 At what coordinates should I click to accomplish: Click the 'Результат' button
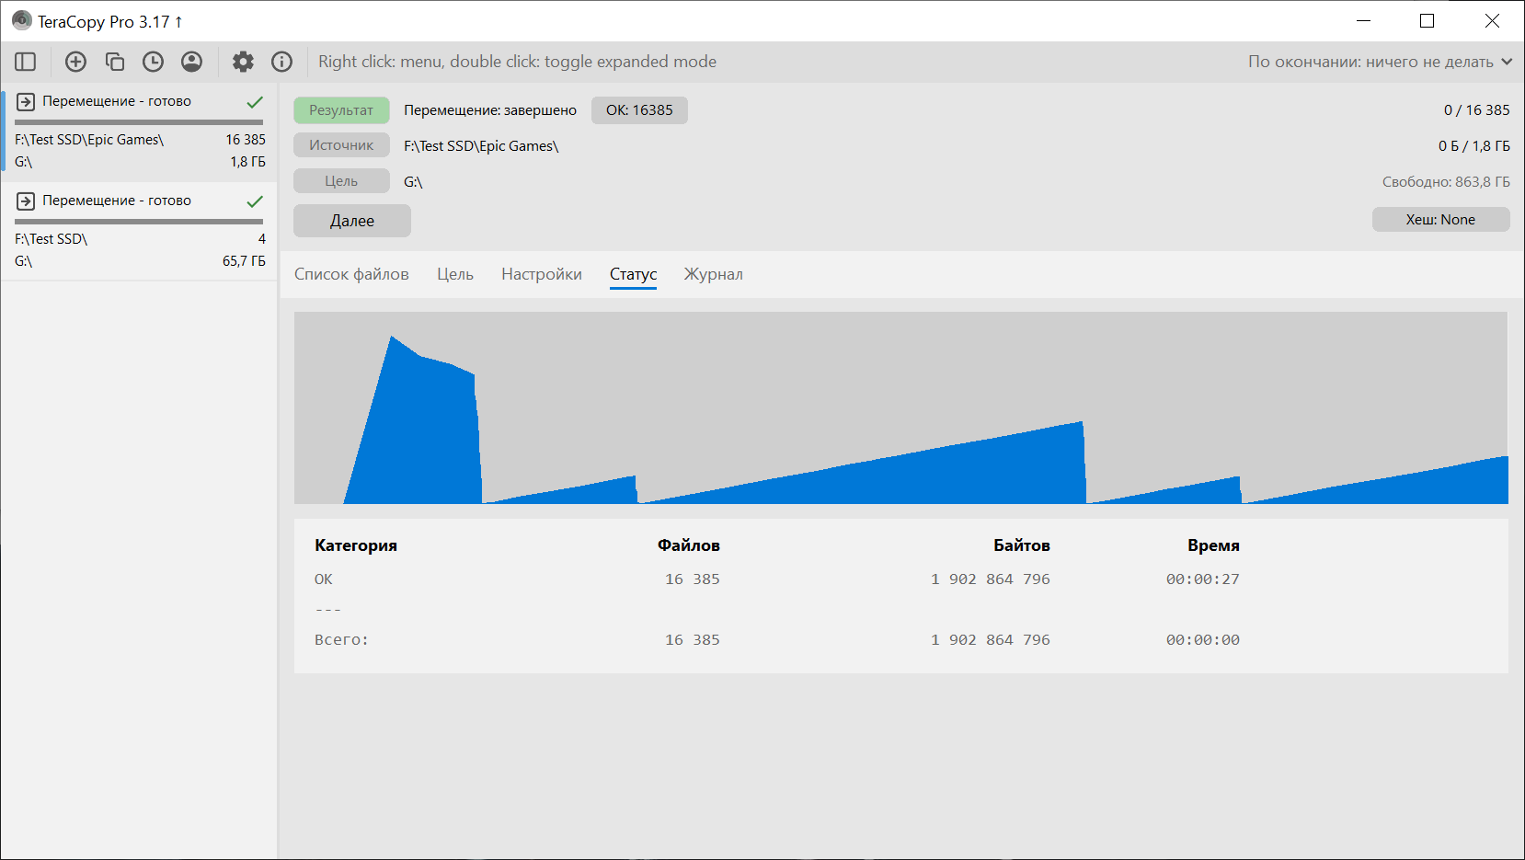341,110
